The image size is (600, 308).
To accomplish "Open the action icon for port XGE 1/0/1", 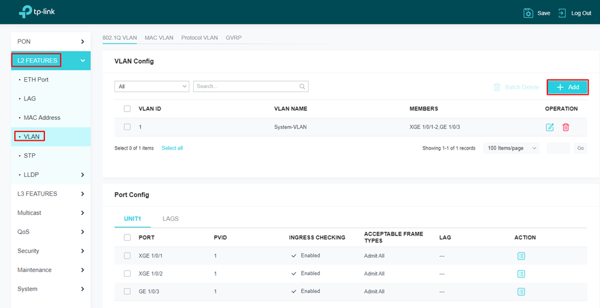I will (521, 256).
